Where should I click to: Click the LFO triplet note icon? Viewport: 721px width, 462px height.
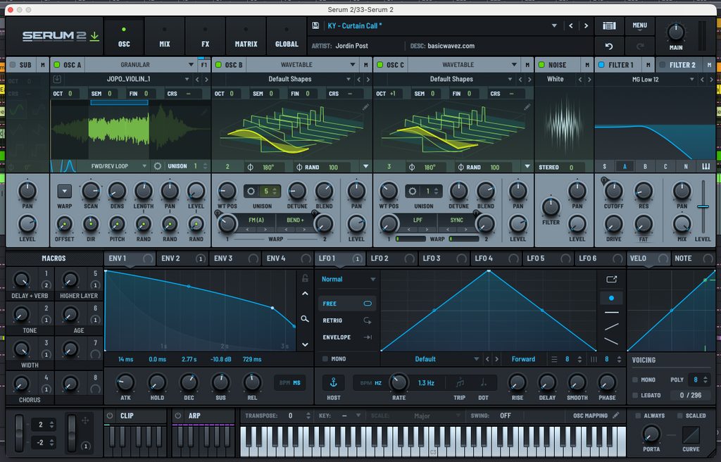click(x=459, y=382)
